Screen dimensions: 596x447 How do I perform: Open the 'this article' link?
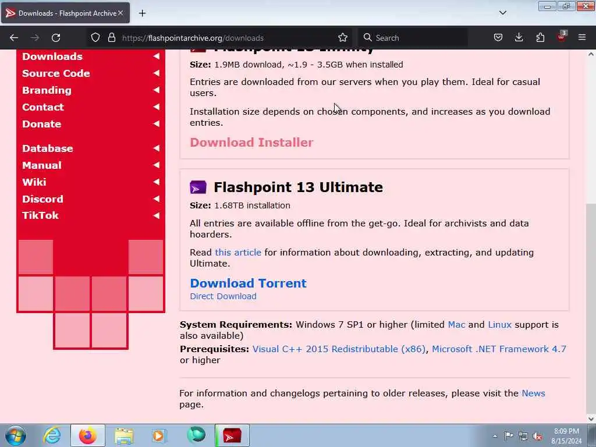(x=238, y=253)
